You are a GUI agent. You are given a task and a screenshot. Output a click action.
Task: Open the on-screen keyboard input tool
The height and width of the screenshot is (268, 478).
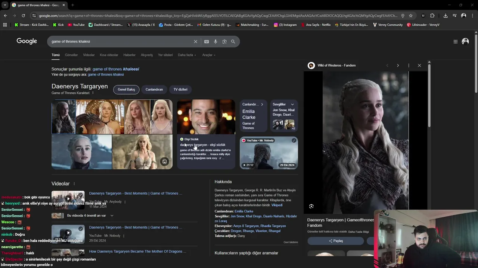click(x=207, y=42)
